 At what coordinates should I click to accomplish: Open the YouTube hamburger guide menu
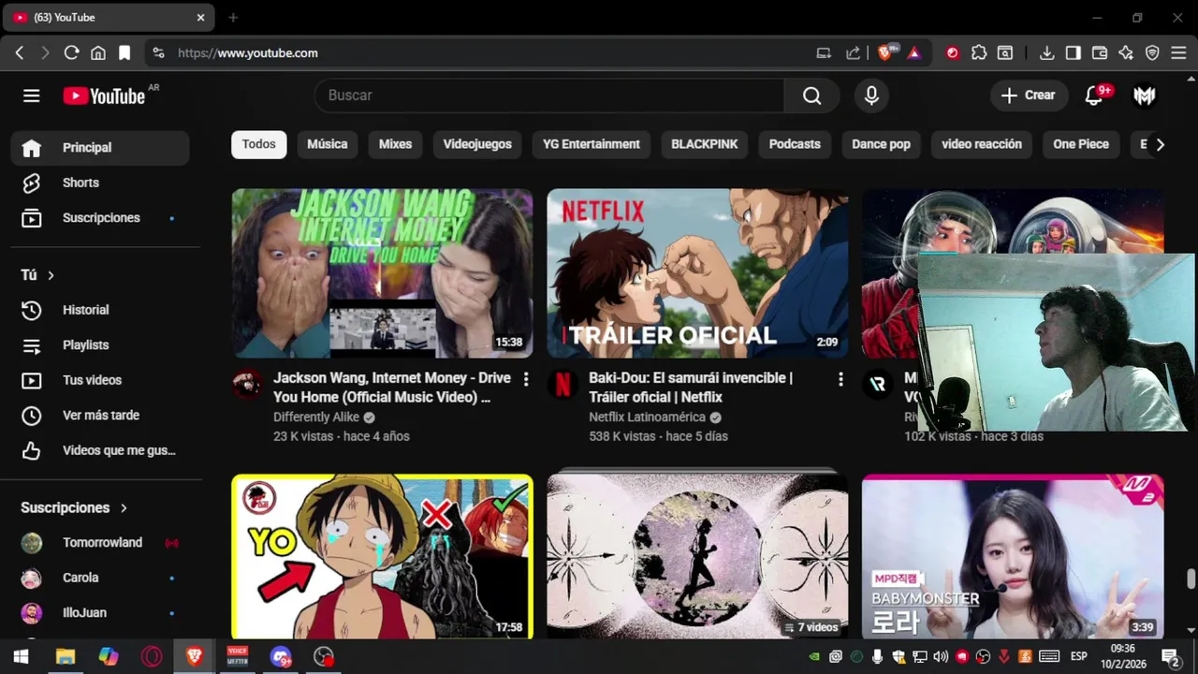pyautogui.click(x=31, y=95)
